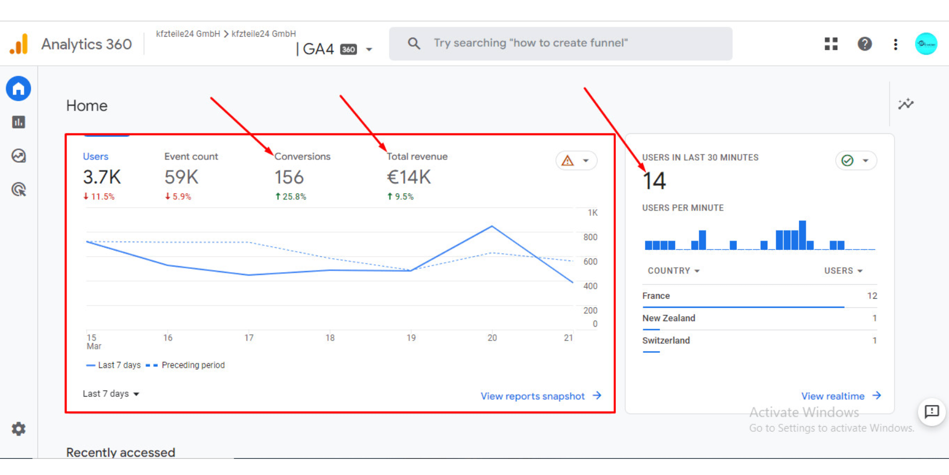The width and height of the screenshot is (949, 475).
Task: Open the user account avatar
Action: [926, 44]
